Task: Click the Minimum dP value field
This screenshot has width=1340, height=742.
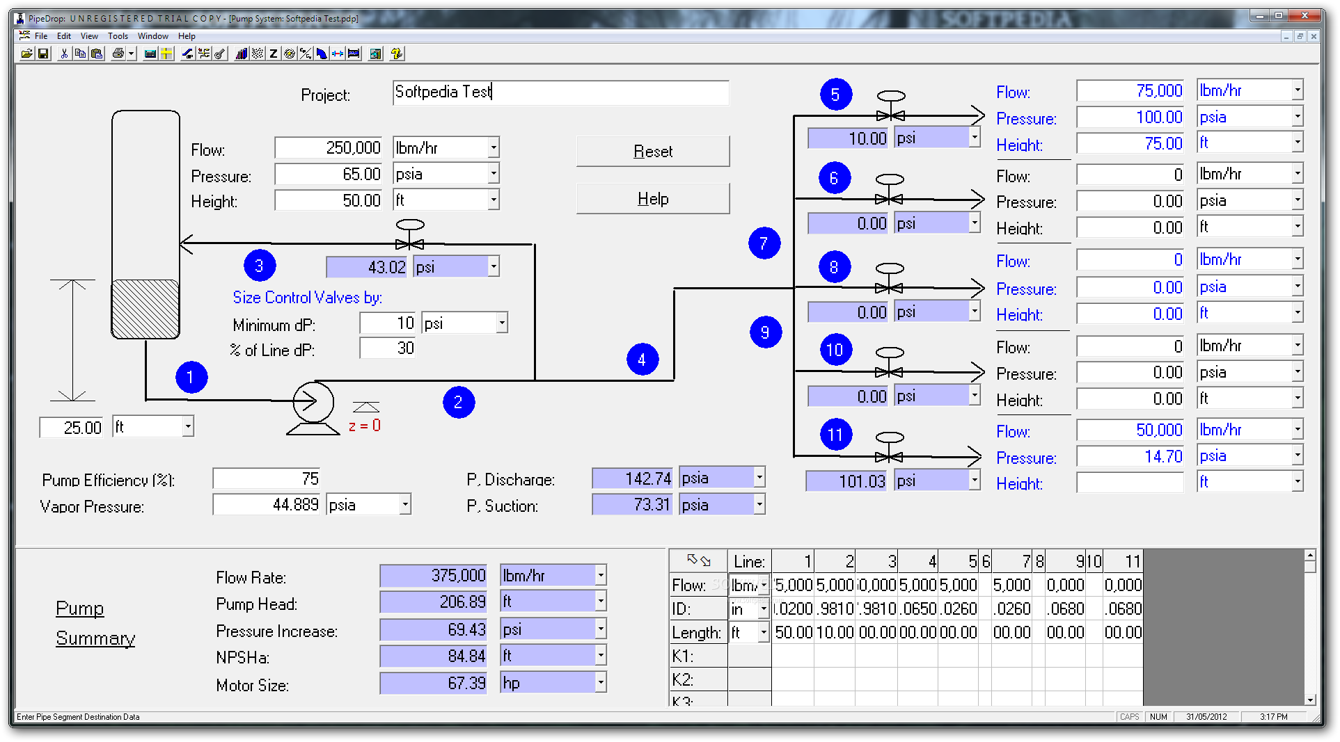Action: point(388,323)
